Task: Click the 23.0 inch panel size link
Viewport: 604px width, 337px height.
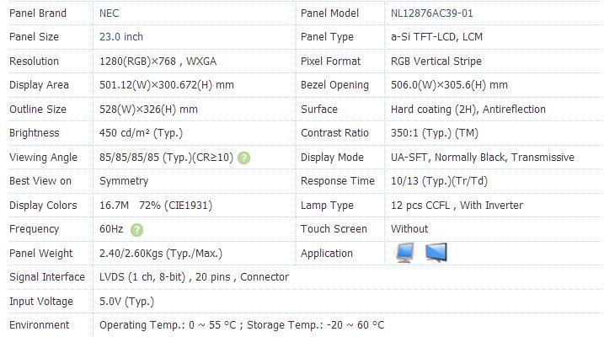Action: click(121, 36)
